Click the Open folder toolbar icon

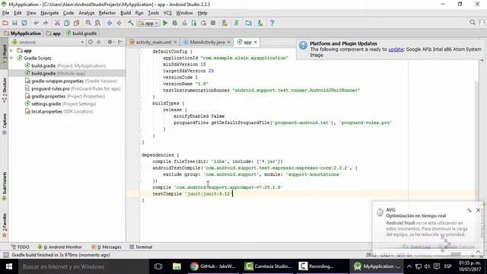coord(5,23)
